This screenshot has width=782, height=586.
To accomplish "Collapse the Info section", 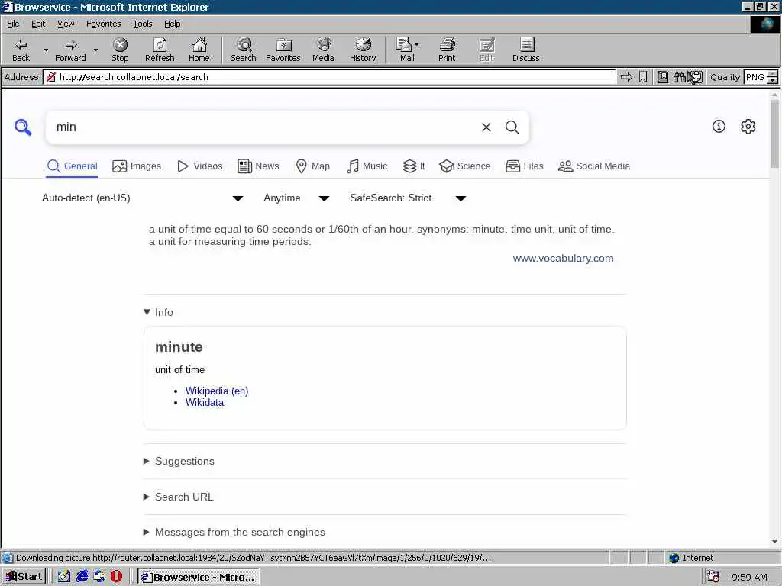I will click(x=158, y=312).
